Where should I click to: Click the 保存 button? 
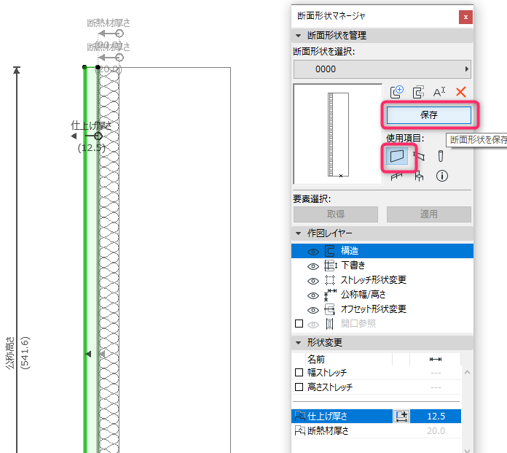[x=429, y=115]
